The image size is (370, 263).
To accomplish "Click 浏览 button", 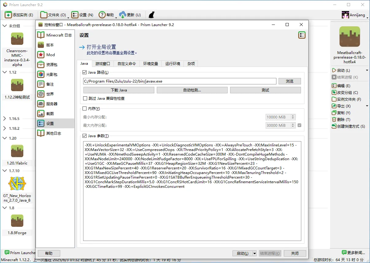I will pyautogui.click(x=290, y=81).
